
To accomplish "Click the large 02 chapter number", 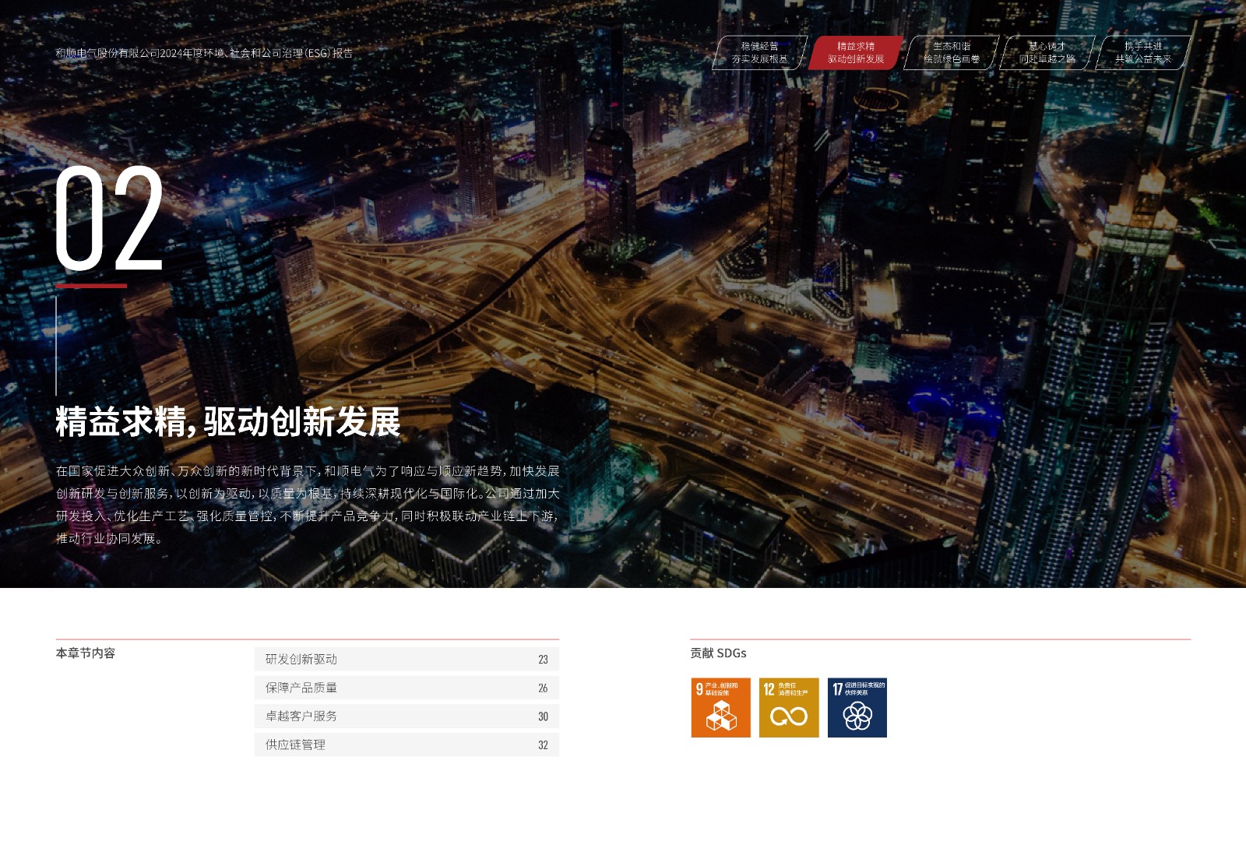I will tap(109, 219).
